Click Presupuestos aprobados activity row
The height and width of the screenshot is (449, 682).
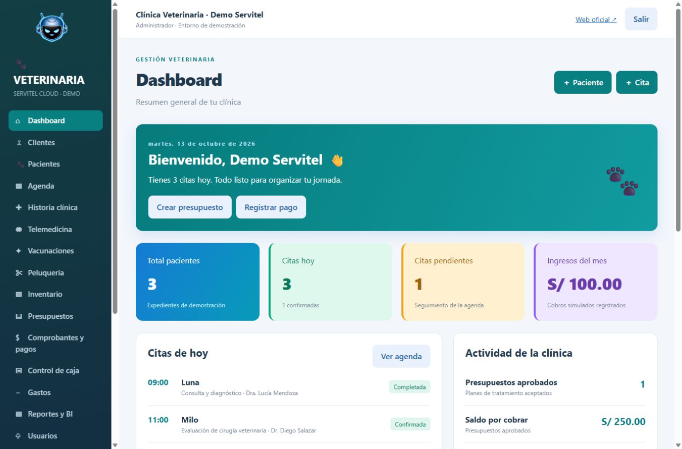pyautogui.click(x=555, y=387)
